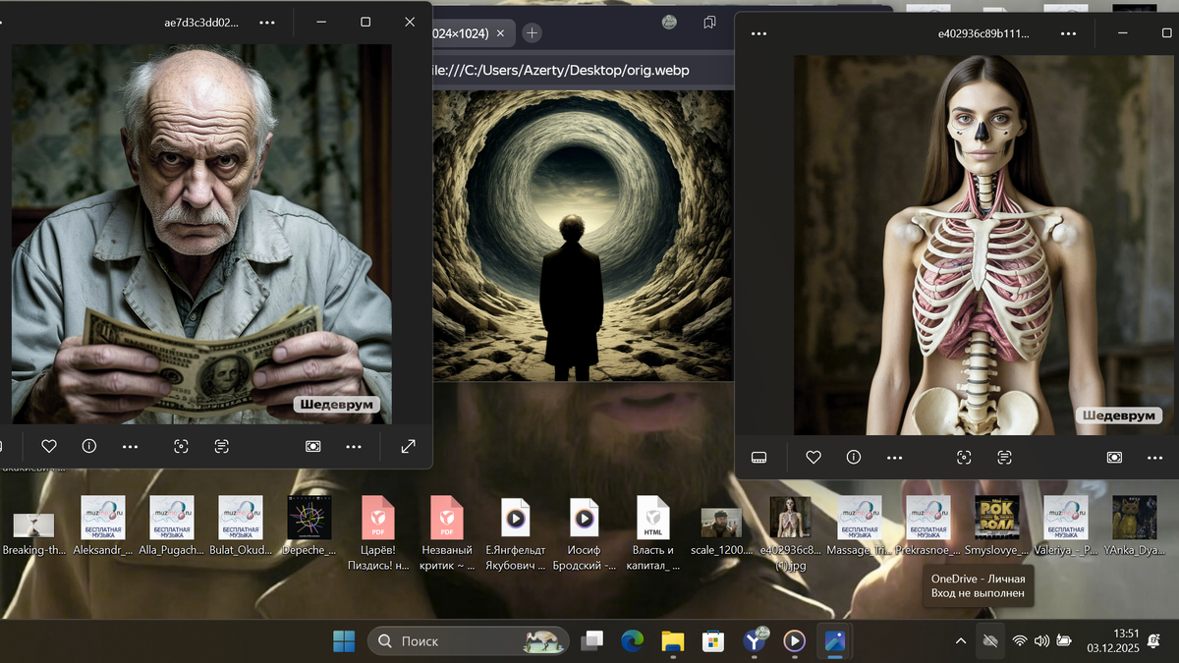Open the browser bookmarks/collections icon
The height and width of the screenshot is (663, 1179).
coord(709,22)
